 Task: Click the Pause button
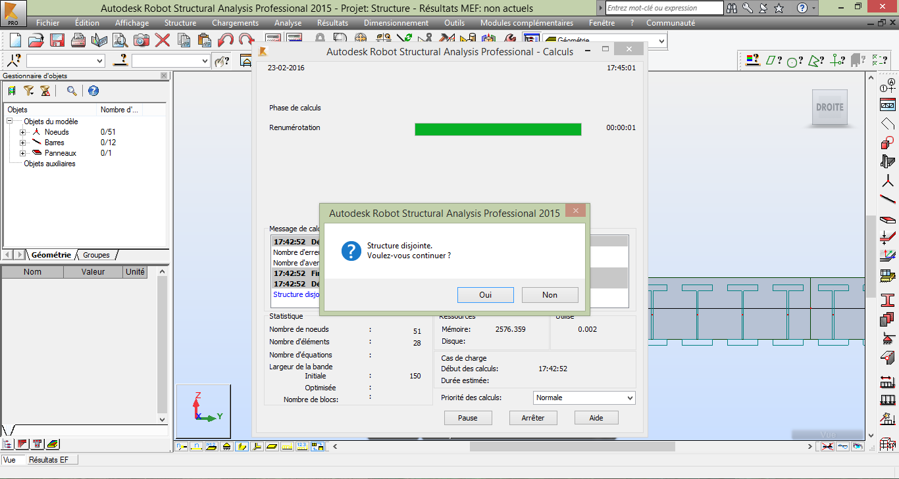tap(468, 418)
